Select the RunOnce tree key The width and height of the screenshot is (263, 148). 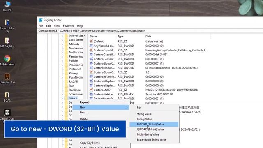click(75, 90)
